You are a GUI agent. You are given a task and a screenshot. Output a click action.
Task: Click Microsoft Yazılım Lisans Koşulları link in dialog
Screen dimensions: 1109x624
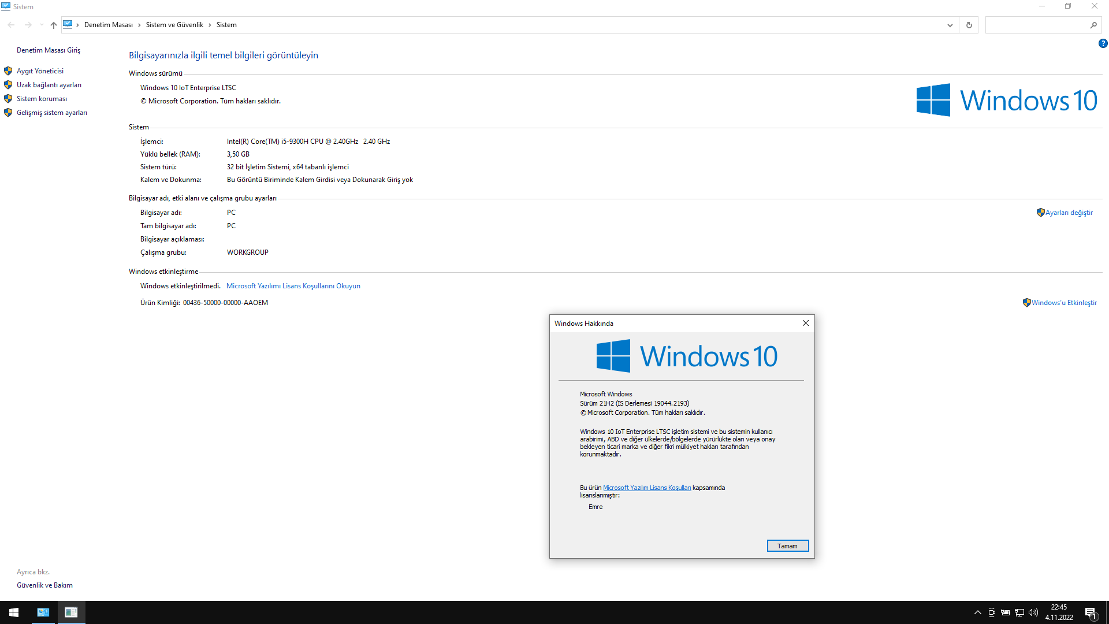pyautogui.click(x=646, y=488)
